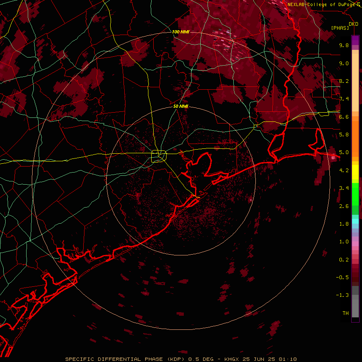This screenshot has height=362, width=362.
Task: Click the 100 NMI range ring label
Action: [181, 32]
